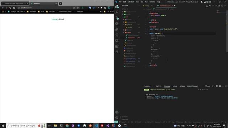Image resolution: width=228 pixels, height=128 pixels.
Task: Switch to the rest.js editor tab
Action: pos(147,6)
